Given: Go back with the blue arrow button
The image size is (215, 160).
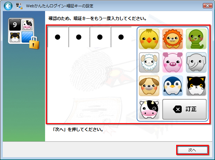Looking at the screenshot, I should [x=8, y=6].
